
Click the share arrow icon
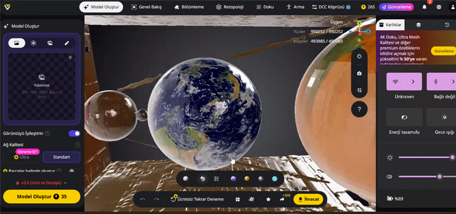[x=282, y=199]
